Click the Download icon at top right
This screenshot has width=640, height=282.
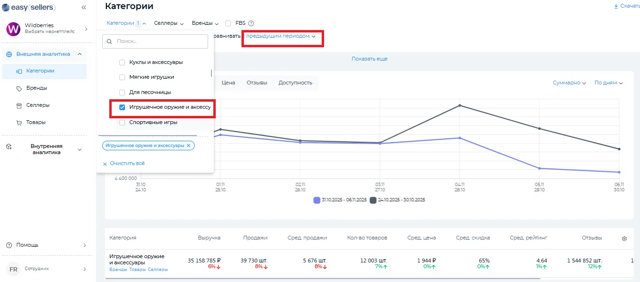click(617, 6)
